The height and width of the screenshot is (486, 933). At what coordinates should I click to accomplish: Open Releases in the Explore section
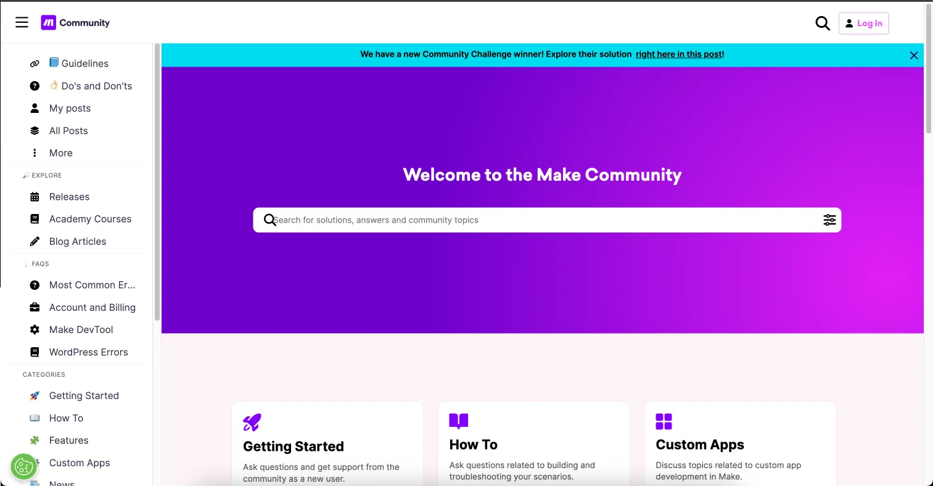tap(69, 197)
